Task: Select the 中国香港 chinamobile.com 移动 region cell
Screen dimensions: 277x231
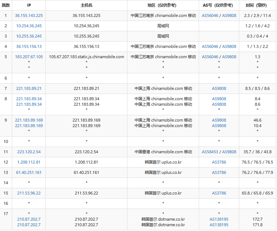Action: point(163,152)
